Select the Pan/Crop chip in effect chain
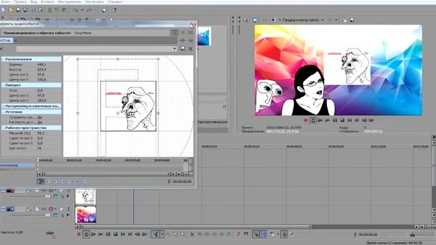Screen dimensions: 436x245 pos(5,40)
